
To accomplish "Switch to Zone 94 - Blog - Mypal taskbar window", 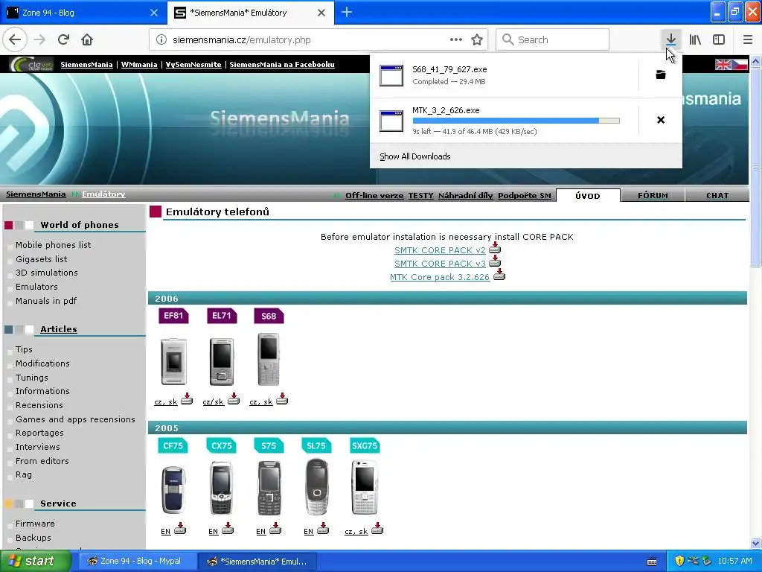I will click(x=138, y=561).
